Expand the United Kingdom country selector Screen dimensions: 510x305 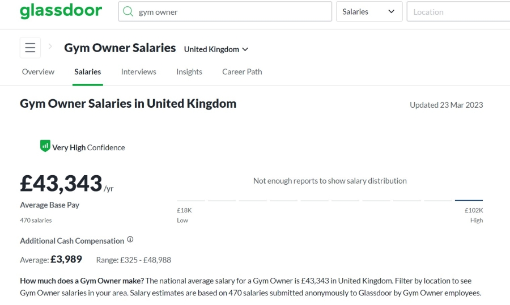point(216,49)
